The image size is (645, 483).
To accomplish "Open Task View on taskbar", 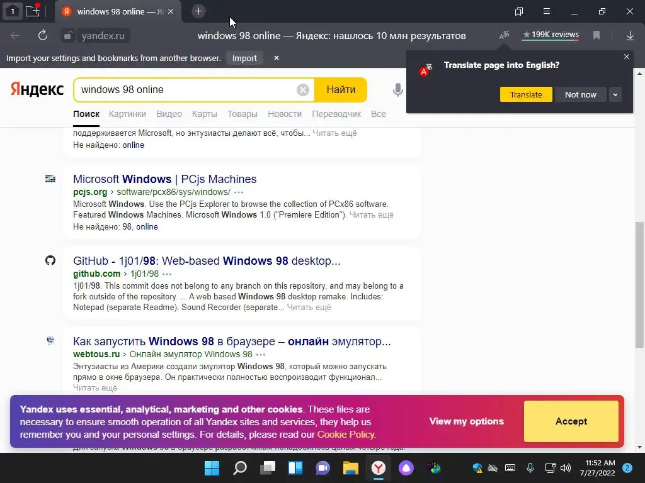I will (x=267, y=468).
